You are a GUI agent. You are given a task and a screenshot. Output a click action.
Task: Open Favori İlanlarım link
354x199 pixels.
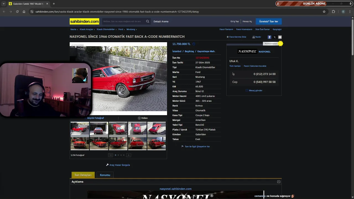tap(226, 29)
